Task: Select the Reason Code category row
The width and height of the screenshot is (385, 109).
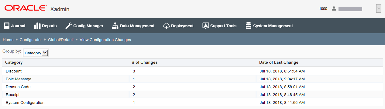Action: click(192, 87)
